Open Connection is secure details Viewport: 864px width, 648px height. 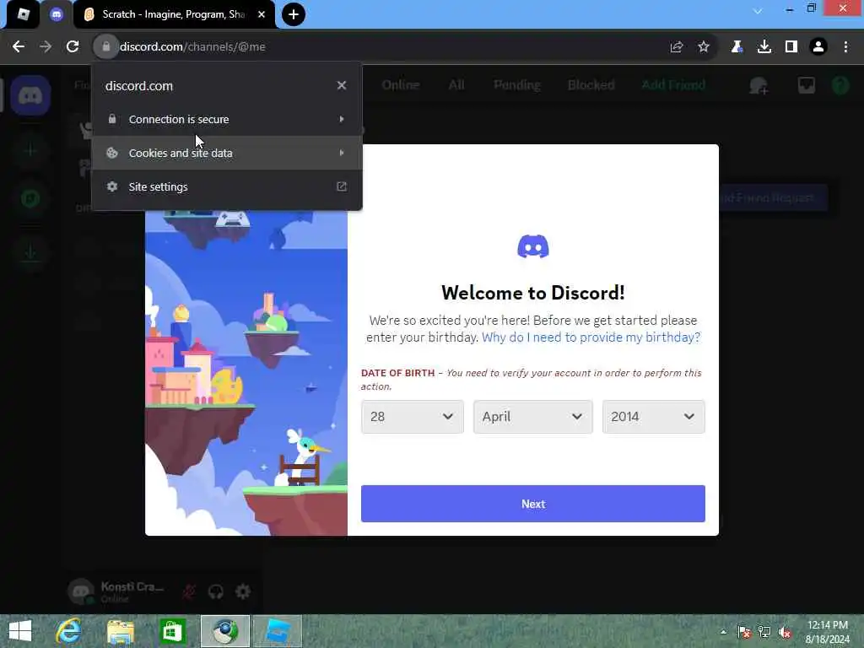tap(227, 119)
